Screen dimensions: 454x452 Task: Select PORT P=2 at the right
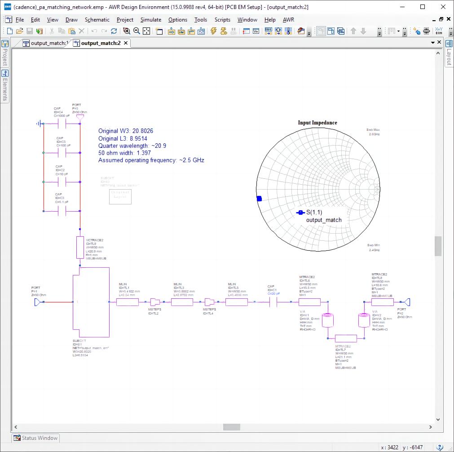pos(406,302)
